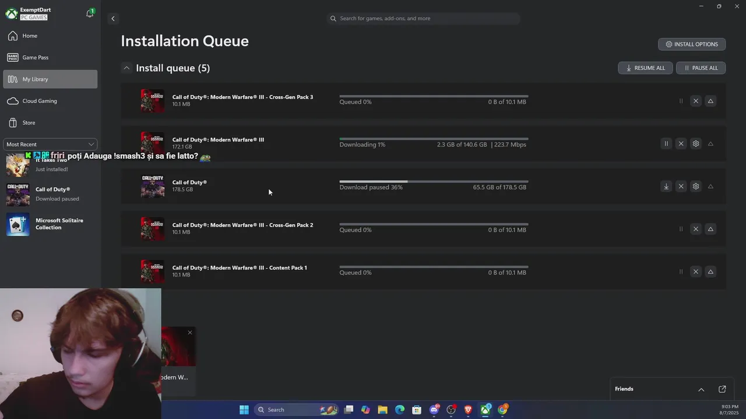
Task: Click the Pause All button
Action: pyautogui.click(x=701, y=68)
